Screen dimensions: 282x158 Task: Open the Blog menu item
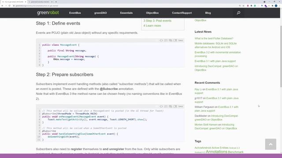click(208, 13)
